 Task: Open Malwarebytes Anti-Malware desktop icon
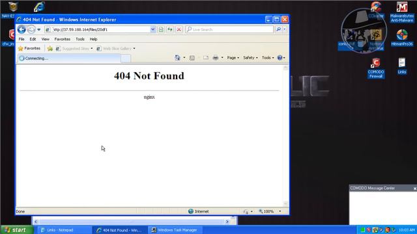pos(402,12)
